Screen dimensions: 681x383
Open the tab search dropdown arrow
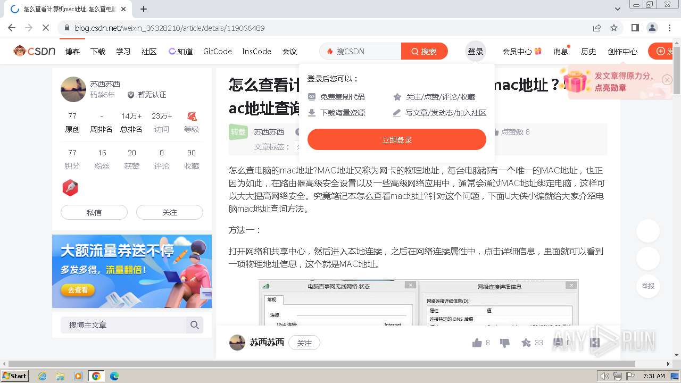click(618, 9)
